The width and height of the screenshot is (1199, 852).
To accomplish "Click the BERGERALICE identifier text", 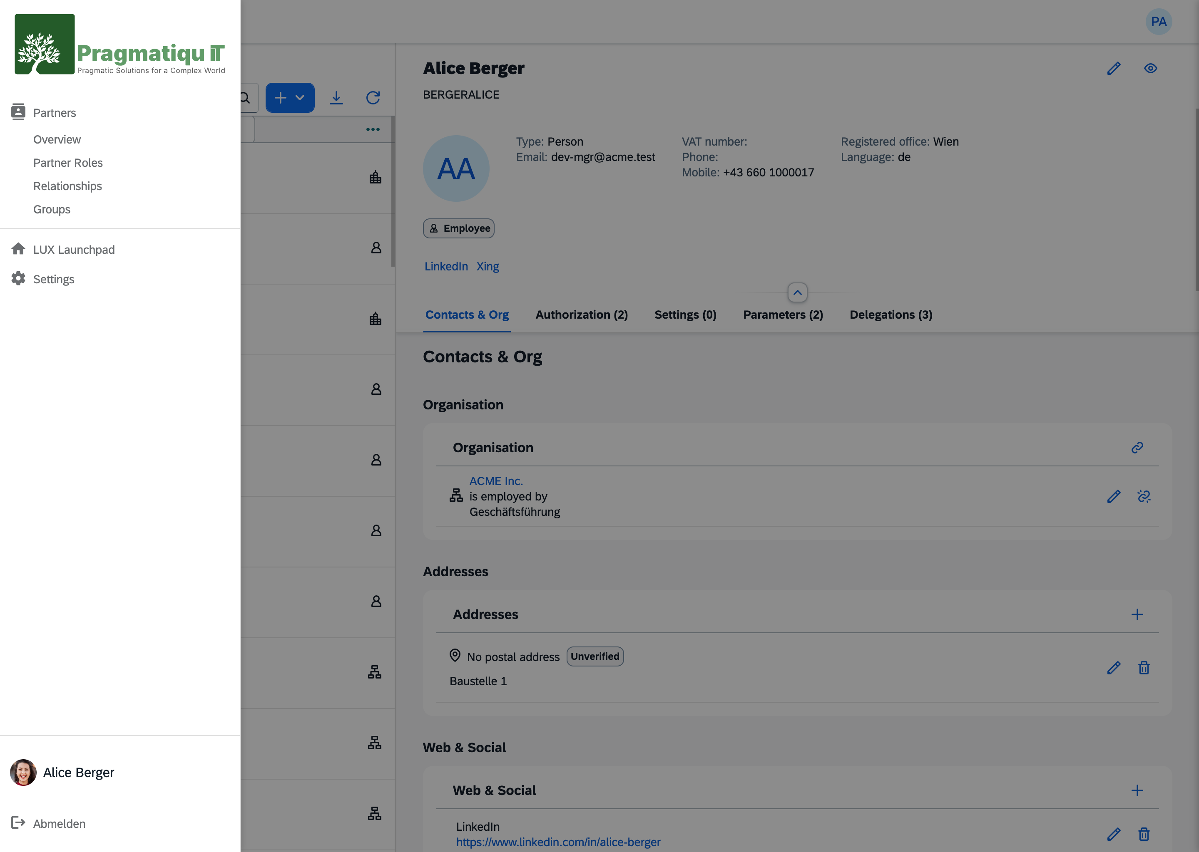I will (461, 94).
